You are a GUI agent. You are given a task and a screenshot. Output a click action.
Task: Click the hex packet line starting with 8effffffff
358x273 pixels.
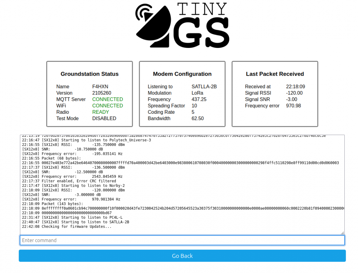click(183, 209)
